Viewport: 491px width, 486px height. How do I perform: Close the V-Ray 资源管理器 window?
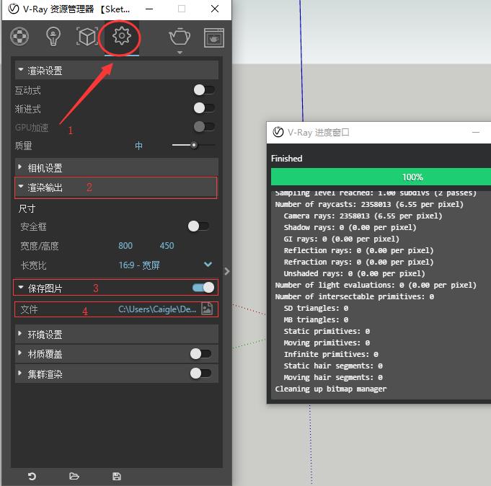pyautogui.click(x=215, y=9)
